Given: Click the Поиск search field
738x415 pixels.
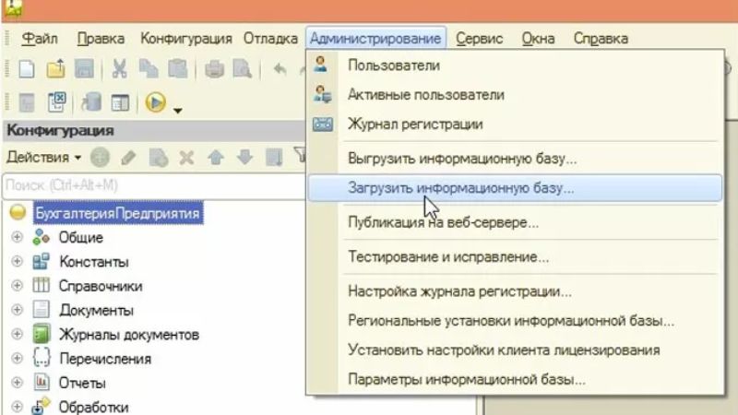Looking at the screenshot, I should (154, 185).
